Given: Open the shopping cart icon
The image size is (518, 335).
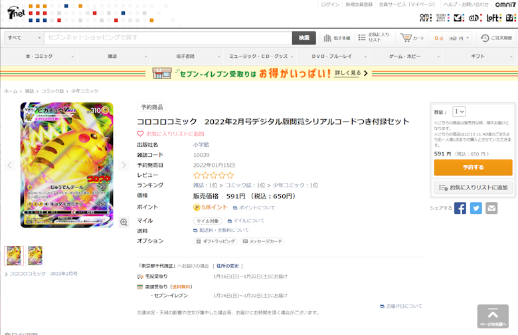Looking at the screenshot, I should point(406,37).
